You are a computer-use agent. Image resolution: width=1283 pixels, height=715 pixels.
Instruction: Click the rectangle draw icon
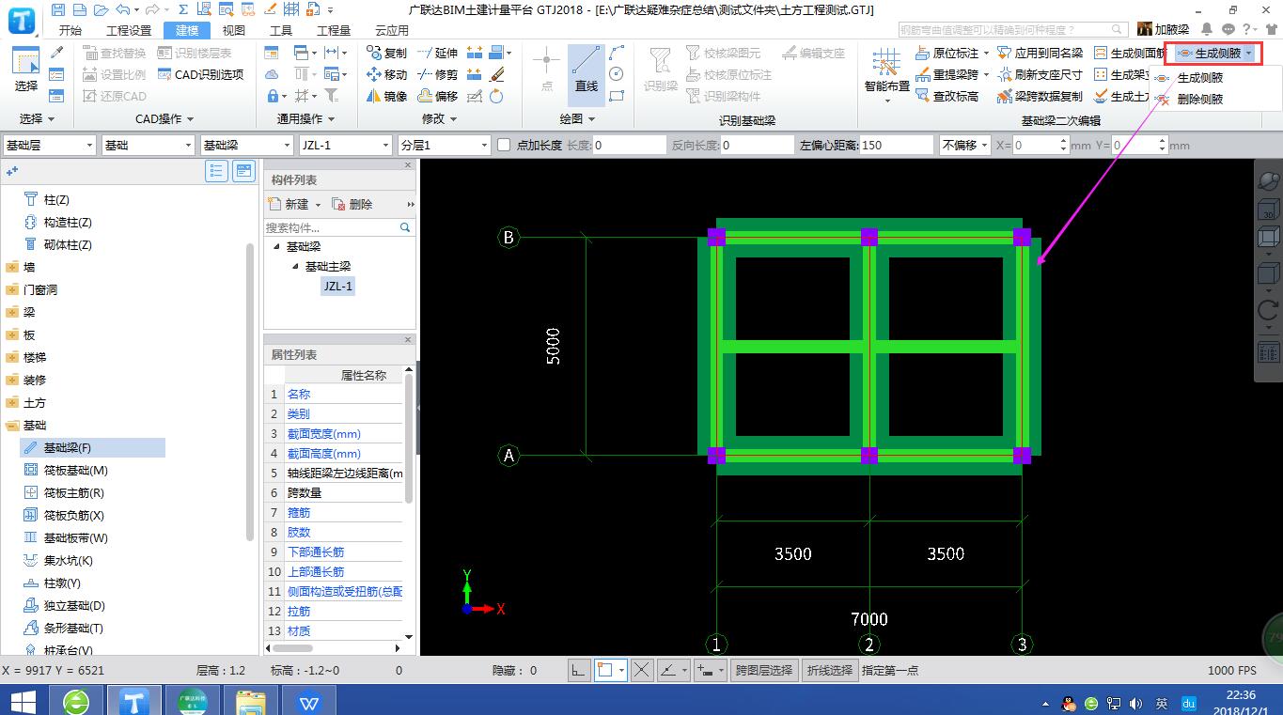pos(617,96)
